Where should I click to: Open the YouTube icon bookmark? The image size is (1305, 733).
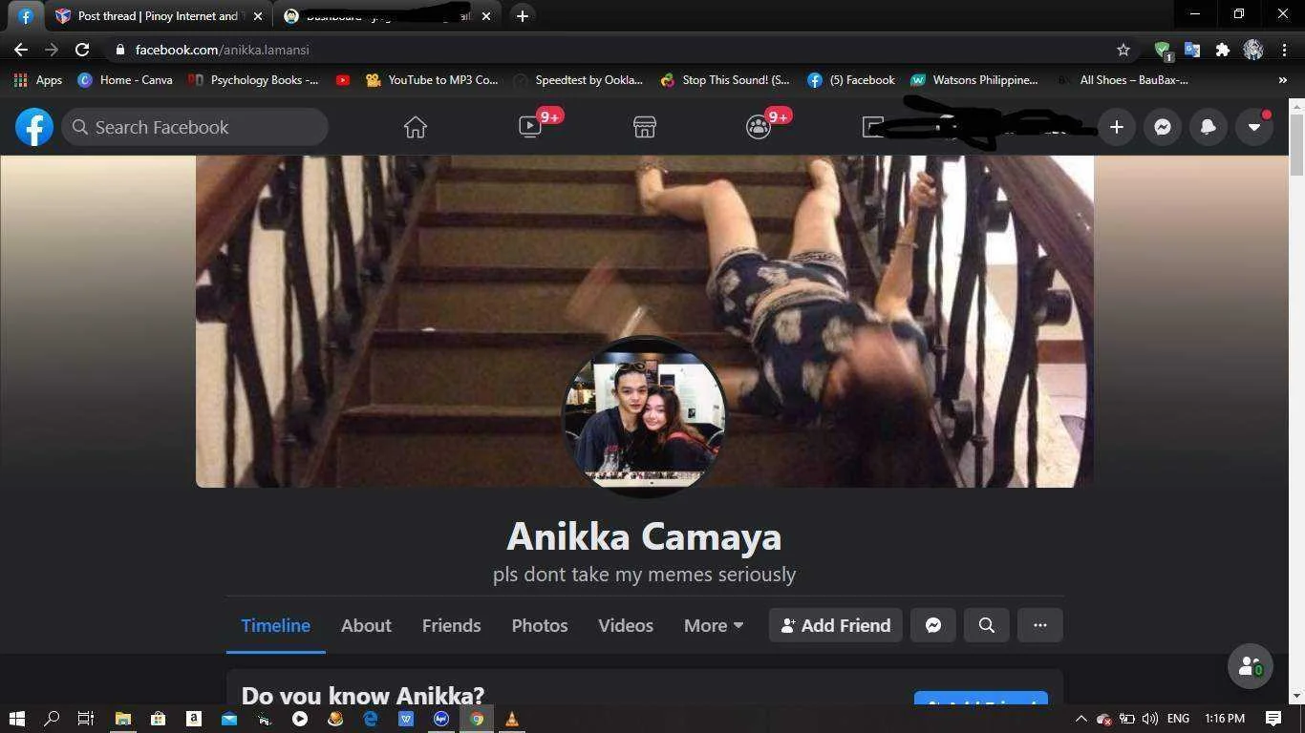click(343, 80)
